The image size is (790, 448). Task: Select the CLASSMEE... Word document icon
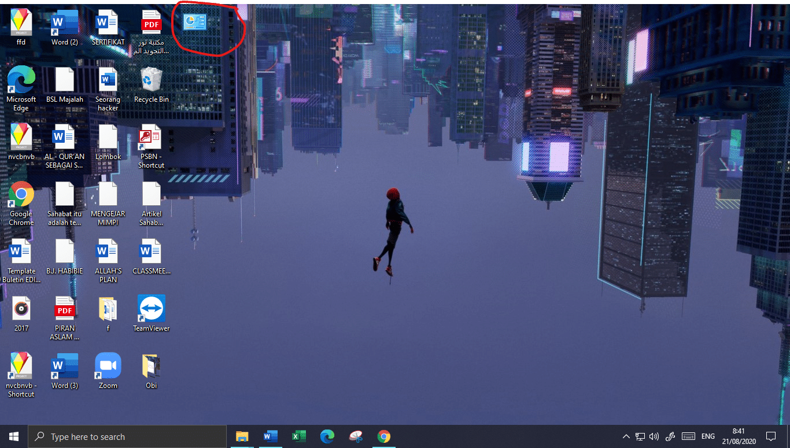pos(152,256)
